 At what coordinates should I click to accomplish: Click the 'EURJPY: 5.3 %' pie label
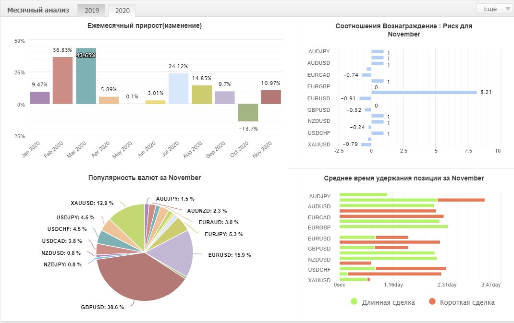point(223,234)
